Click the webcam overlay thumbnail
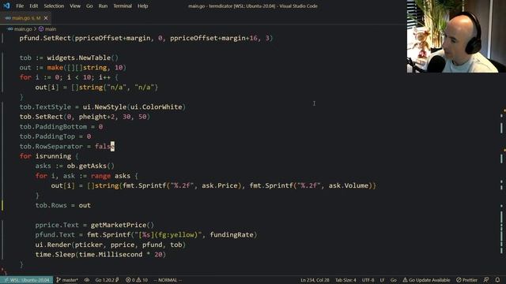The image size is (506, 284). tap(456, 36)
